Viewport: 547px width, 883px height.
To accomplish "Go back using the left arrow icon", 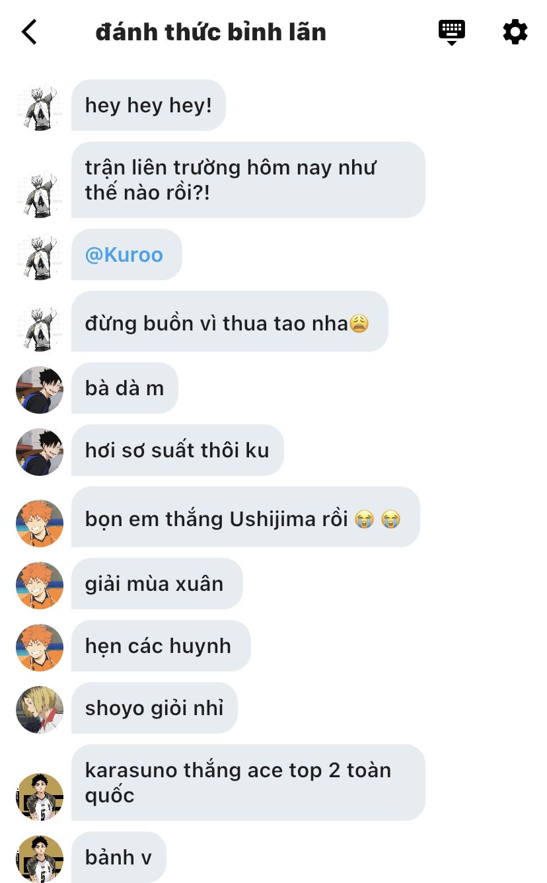I will pyautogui.click(x=29, y=32).
